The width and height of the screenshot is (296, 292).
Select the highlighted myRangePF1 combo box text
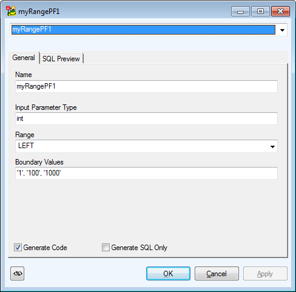[143, 30]
